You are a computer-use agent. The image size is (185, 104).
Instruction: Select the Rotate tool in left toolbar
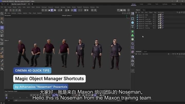click(2, 31)
